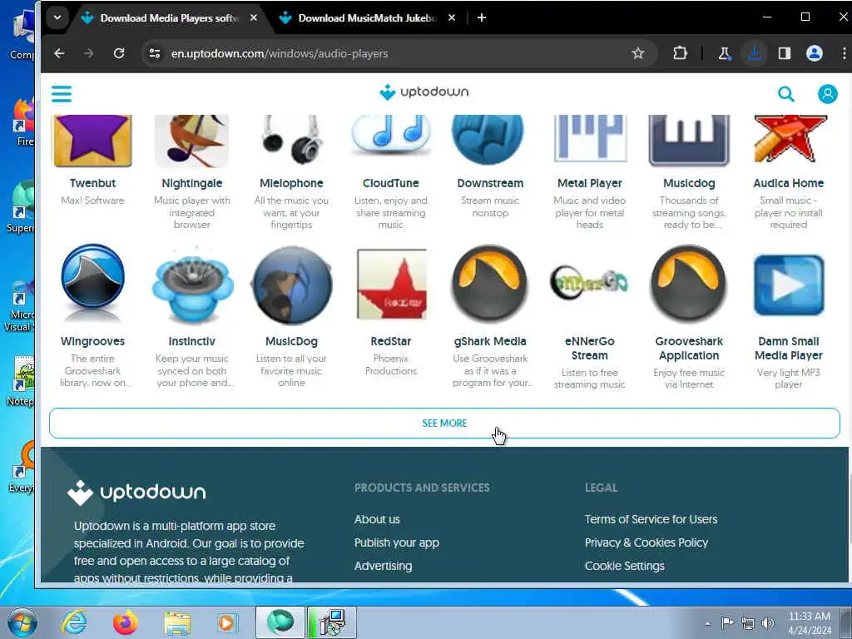The image size is (852, 639).
Task: Open the gShark Media app icon
Action: (489, 283)
